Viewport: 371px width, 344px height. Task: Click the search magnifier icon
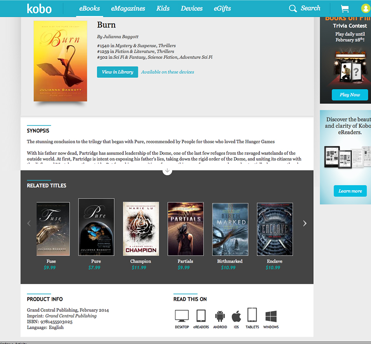click(x=293, y=9)
